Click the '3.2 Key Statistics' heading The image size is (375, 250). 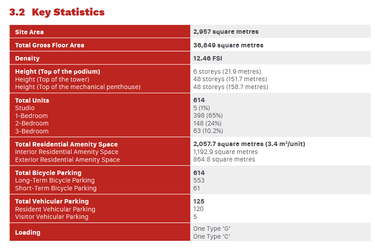click(x=57, y=12)
